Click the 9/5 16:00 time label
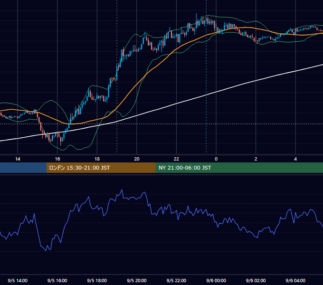Screen dimensions: 323x285 click(57, 280)
